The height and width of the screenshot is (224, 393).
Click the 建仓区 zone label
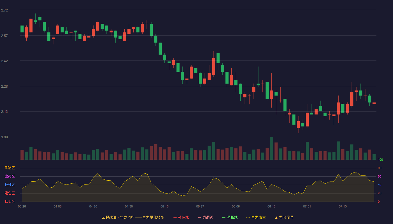(10, 193)
